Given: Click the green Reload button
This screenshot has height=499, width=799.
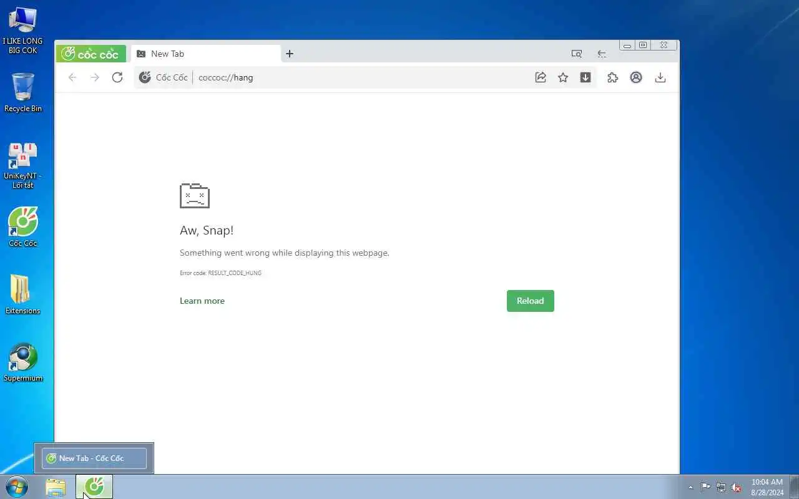Looking at the screenshot, I should pyautogui.click(x=531, y=301).
